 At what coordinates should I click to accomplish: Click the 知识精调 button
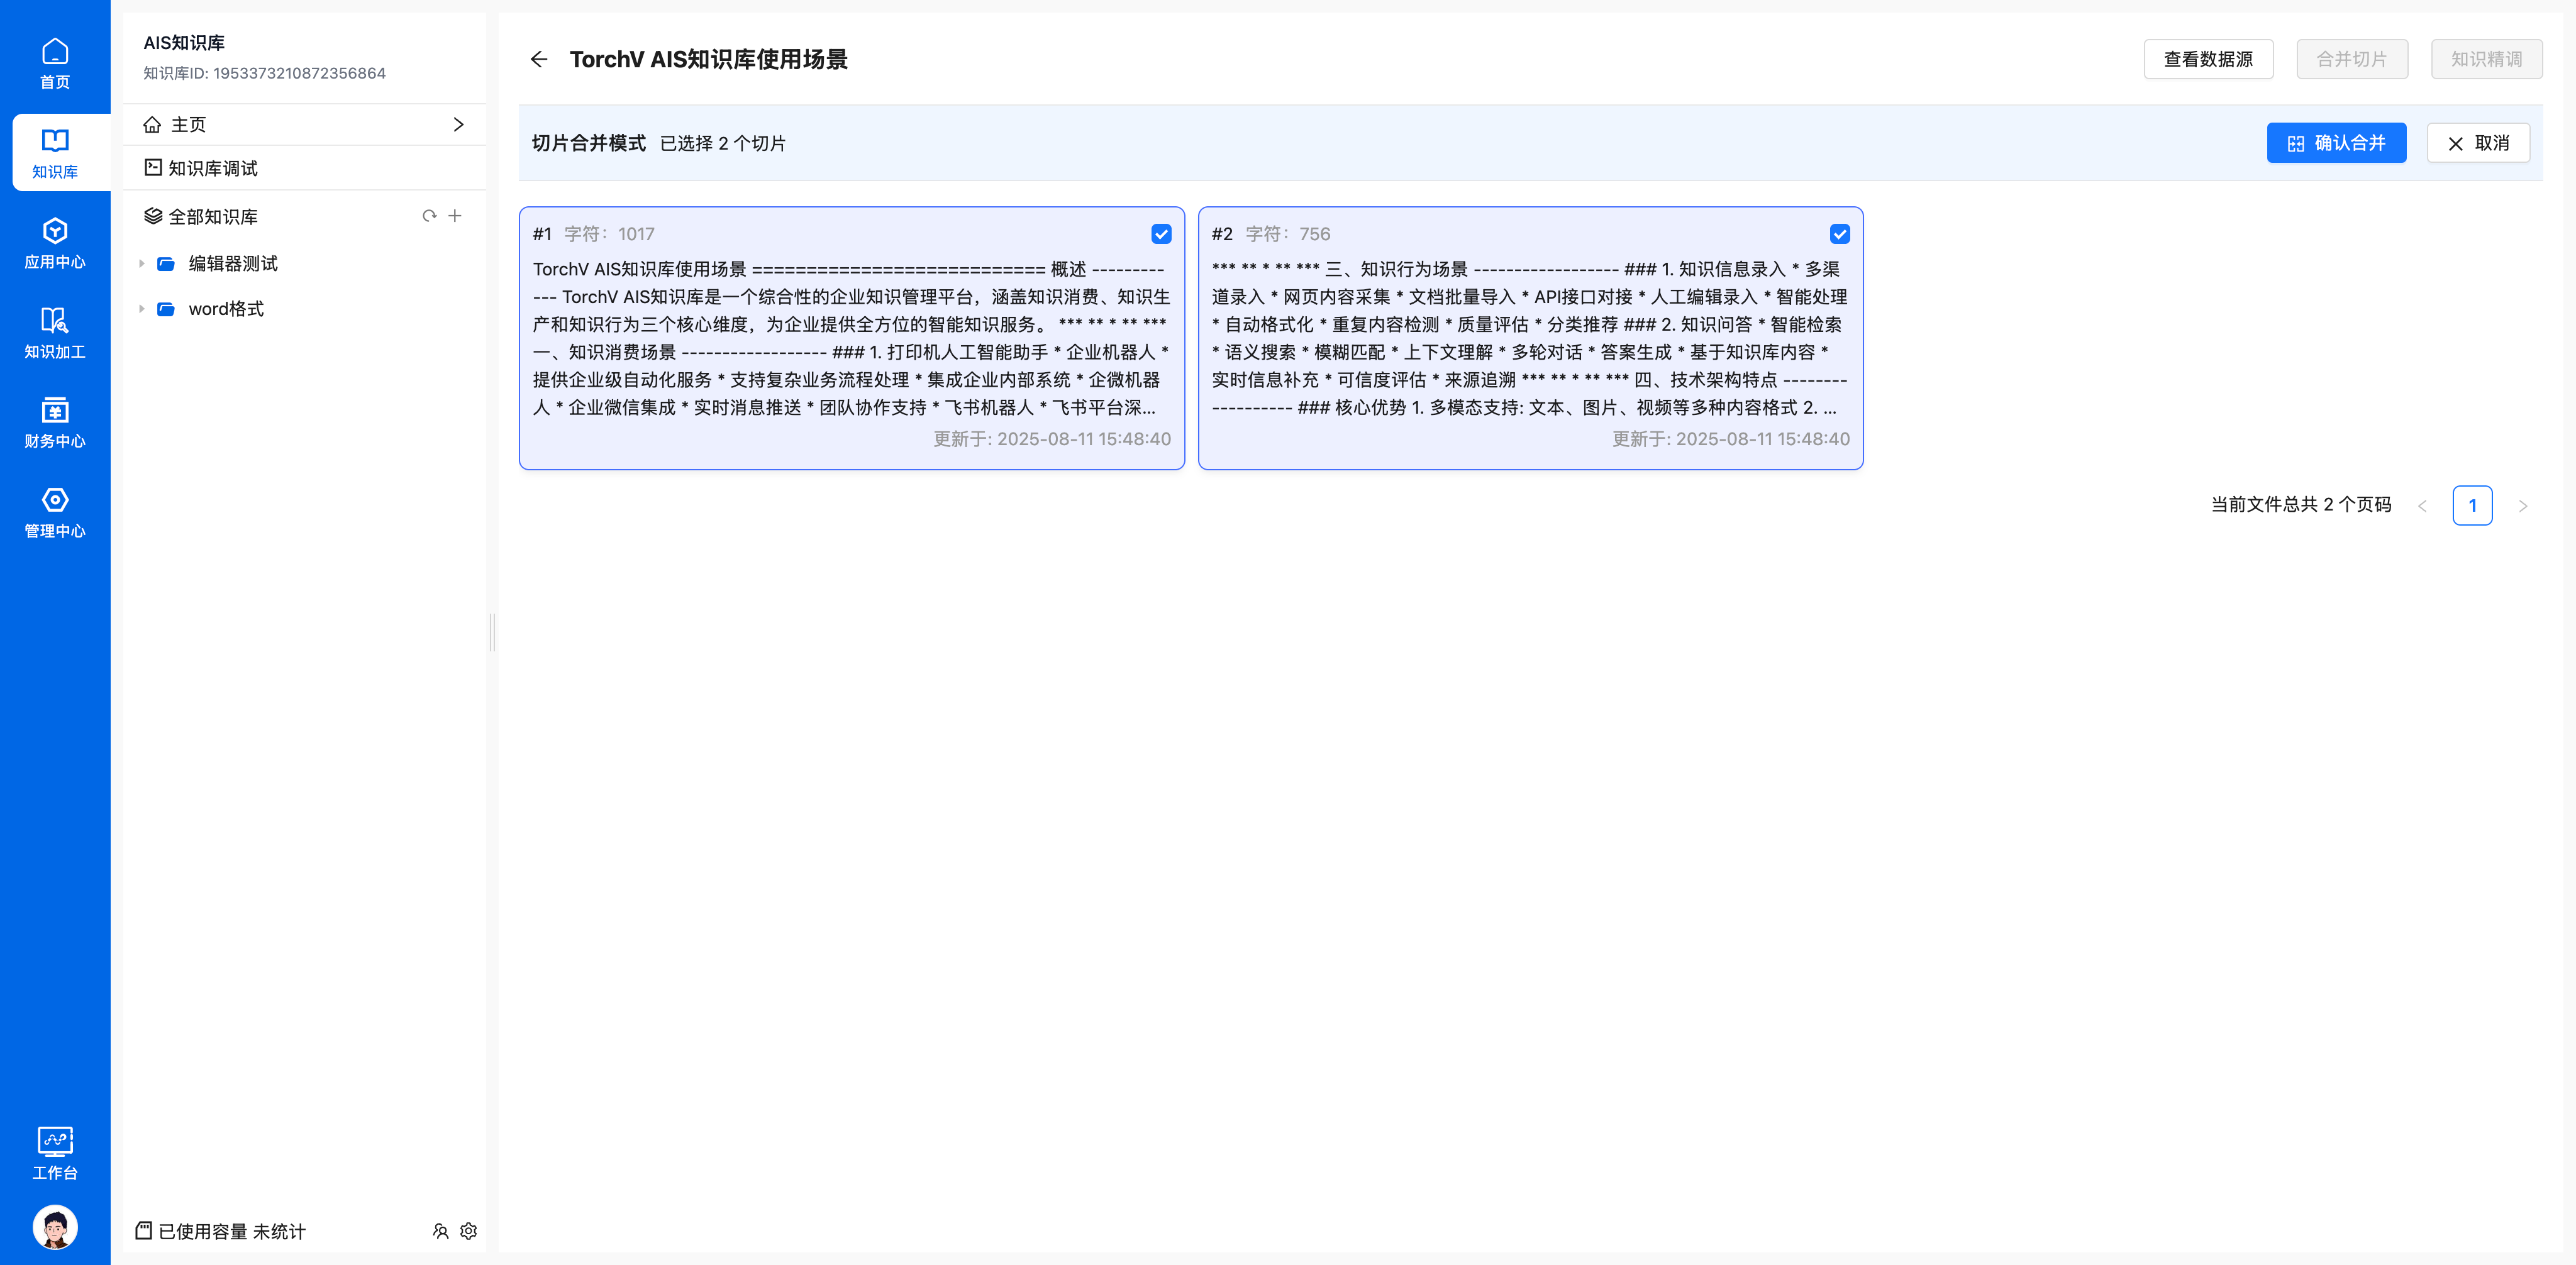2486,59
